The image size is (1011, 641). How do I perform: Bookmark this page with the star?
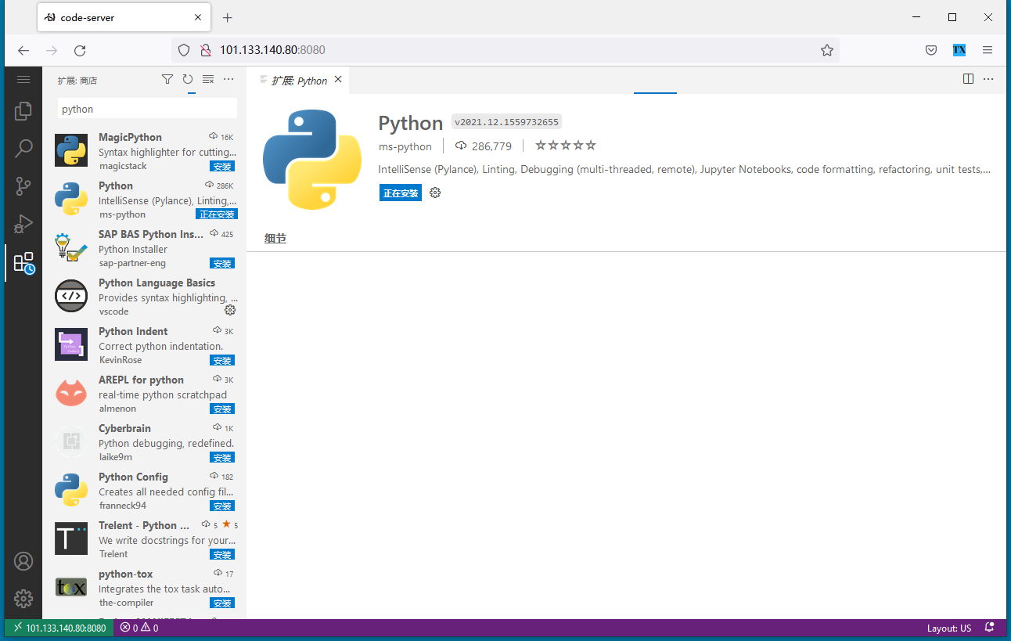(827, 50)
